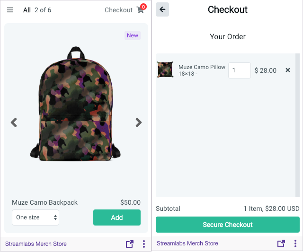Click the shopping cart icon
The height and width of the screenshot is (252, 303).
point(141,10)
